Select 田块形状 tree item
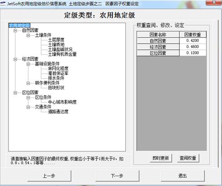 click(x=56, y=88)
